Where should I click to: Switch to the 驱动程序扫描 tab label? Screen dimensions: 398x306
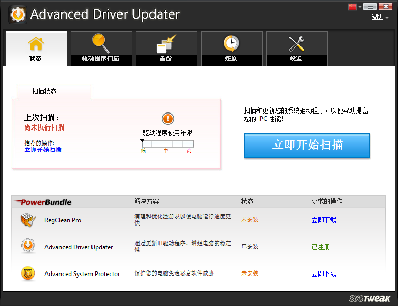click(x=100, y=58)
